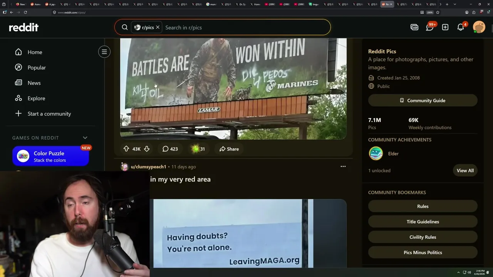Open the Community Guide
Image resolution: width=493 pixels, height=277 pixels.
[x=423, y=100]
